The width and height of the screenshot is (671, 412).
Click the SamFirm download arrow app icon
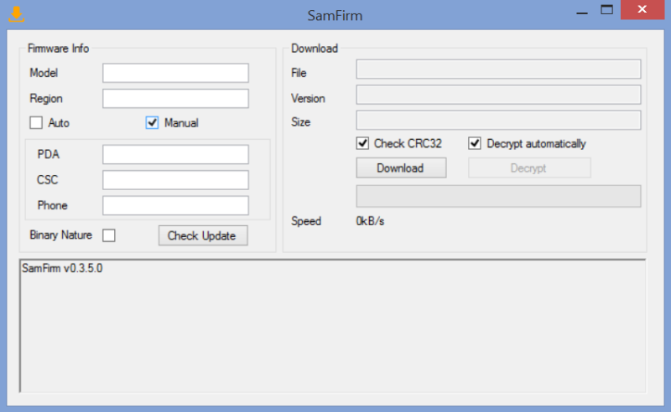[16, 14]
